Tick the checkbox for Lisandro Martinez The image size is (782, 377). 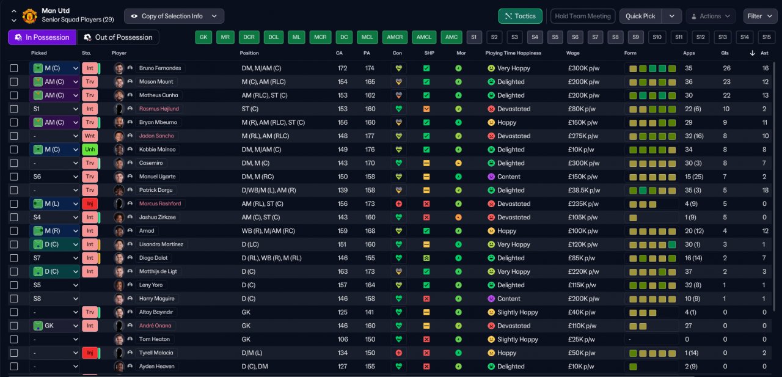(14, 244)
